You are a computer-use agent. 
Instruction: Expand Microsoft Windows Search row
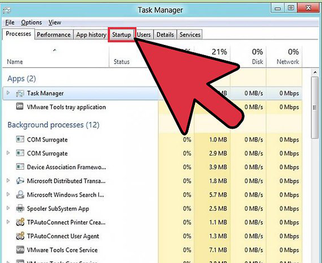coord(8,194)
